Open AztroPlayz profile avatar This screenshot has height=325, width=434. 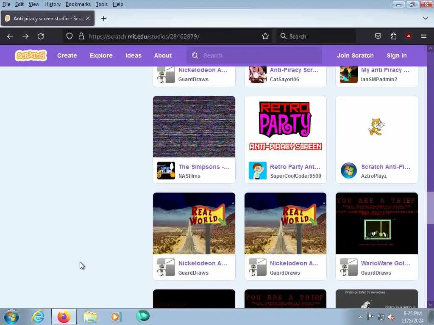pyautogui.click(x=349, y=171)
